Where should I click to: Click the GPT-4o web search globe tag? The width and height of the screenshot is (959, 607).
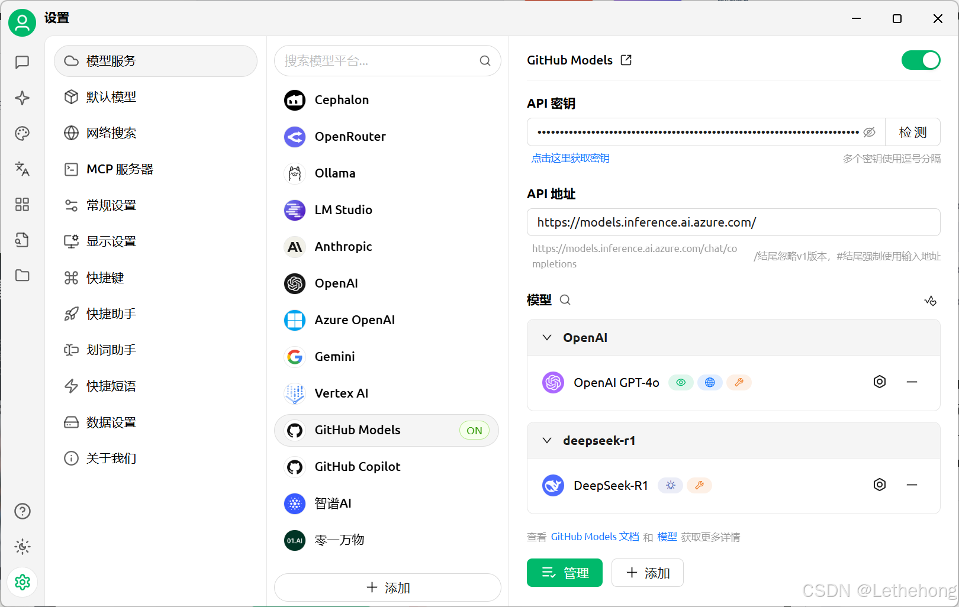[x=710, y=383]
